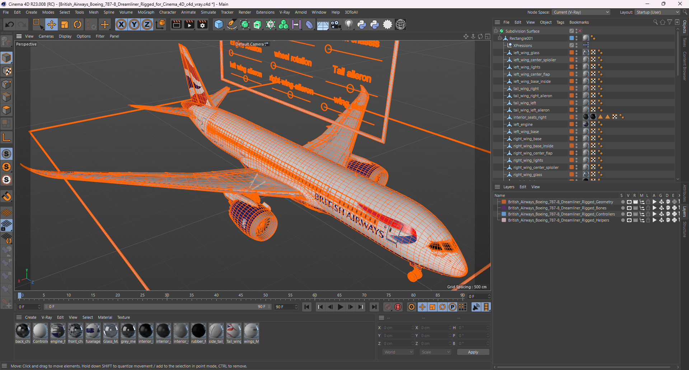The height and width of the screenshot is (370, 689).
Task: Click the globe icon in toolbar
Action: tap(400, 24)
